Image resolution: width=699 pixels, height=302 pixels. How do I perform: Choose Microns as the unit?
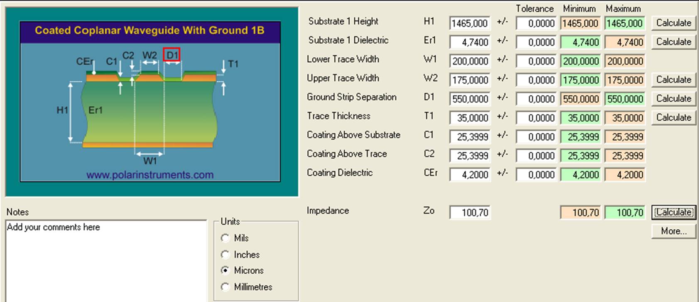[x=226, y=270]
